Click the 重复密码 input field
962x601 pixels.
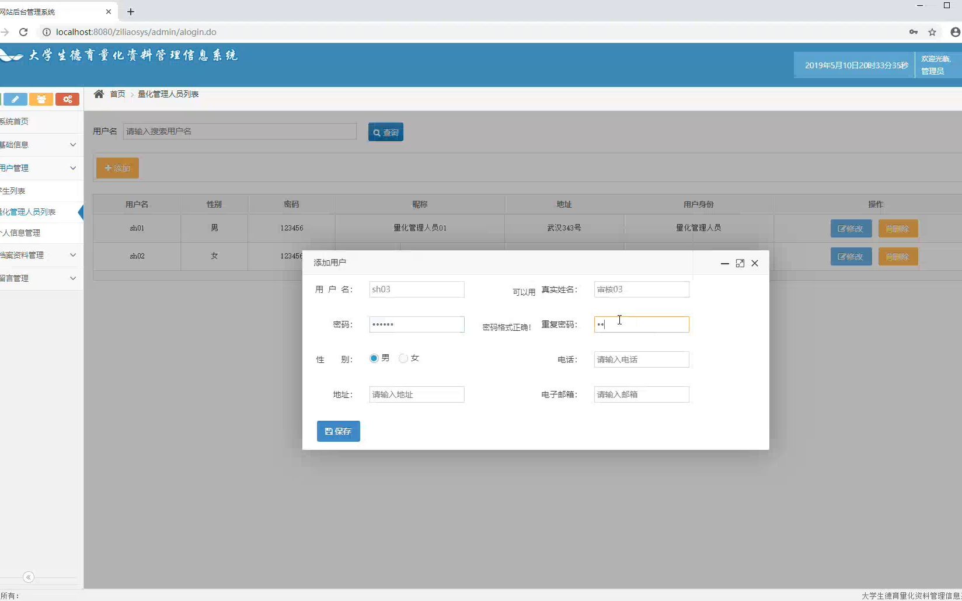[x=642, y=324]
